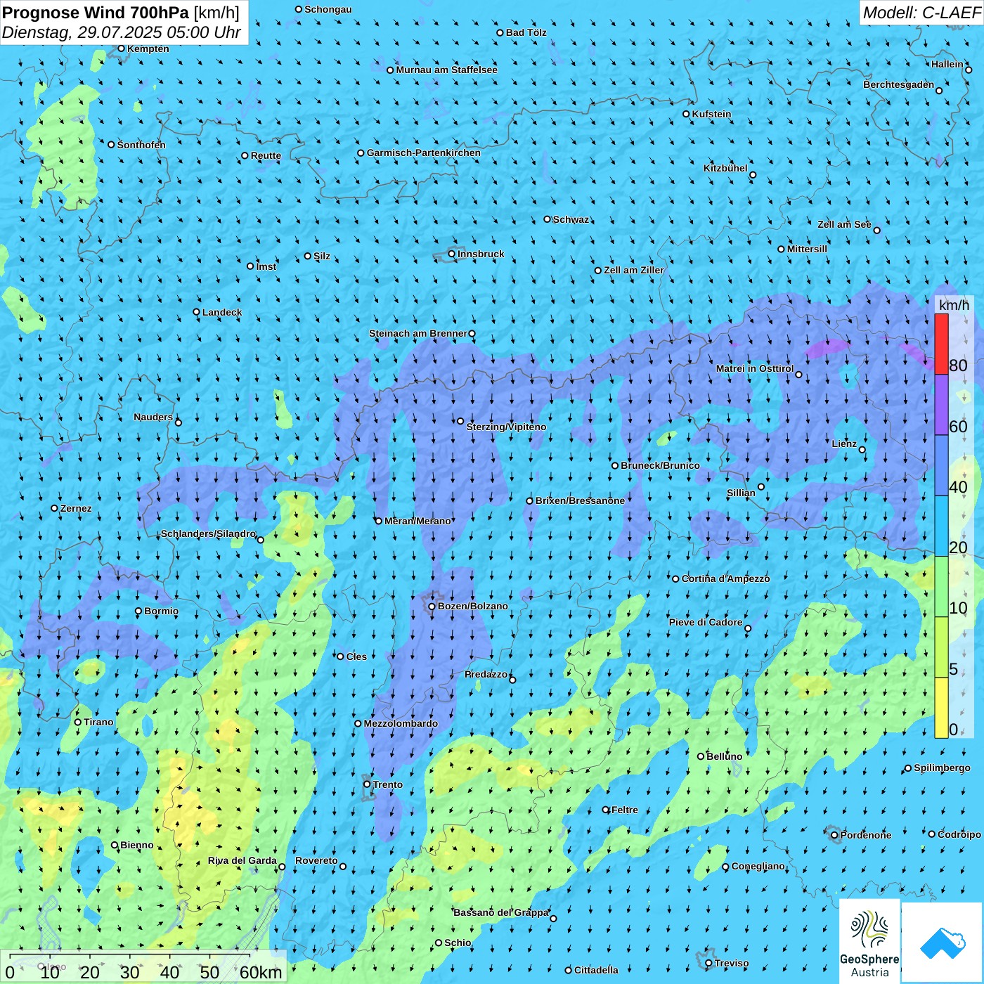Click the Trento city marker
Viewport: 984px width, 984px height.
pyautogui.click(x=367, y=784)
